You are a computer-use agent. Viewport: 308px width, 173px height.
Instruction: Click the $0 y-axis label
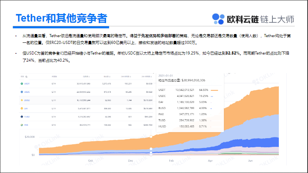[x=33, y=155]
